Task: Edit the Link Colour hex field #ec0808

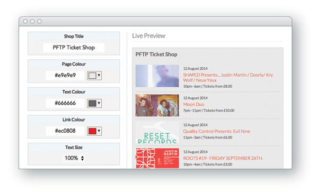Action: click(x=65, y=131)
